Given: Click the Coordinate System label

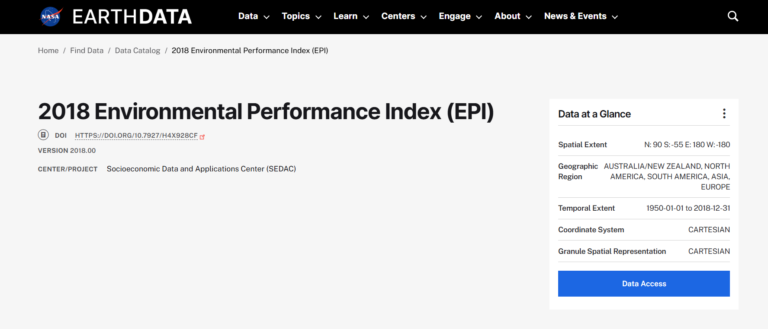Looking at the screenshot, I should coord(591,230).
